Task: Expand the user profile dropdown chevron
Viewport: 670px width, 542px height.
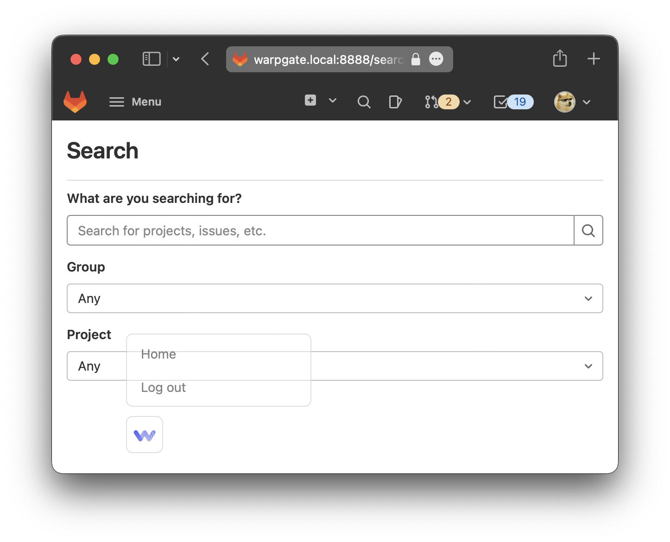Action: click(587, 102)
